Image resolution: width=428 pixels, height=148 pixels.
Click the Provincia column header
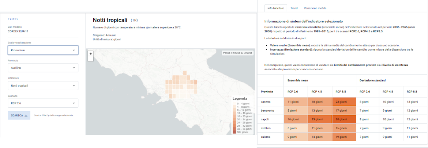click(267, 91)
